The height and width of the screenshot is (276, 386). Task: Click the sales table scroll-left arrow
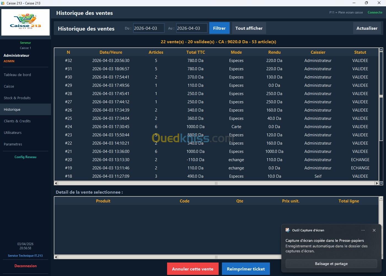[x=56, y=183]
